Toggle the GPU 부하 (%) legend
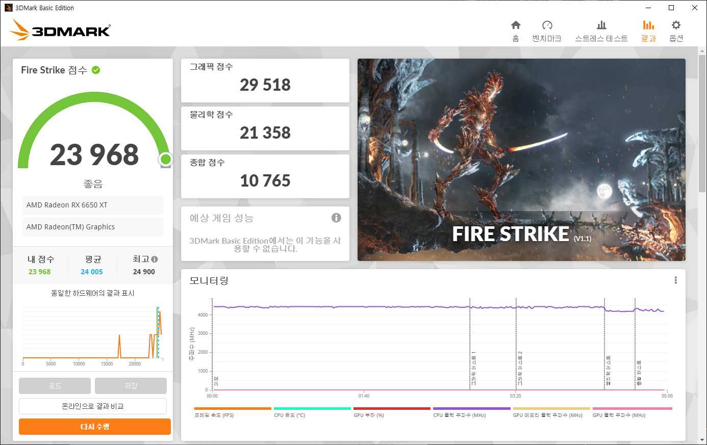The height and width of the screenshot is (445, 707). [x=392, y=412]
